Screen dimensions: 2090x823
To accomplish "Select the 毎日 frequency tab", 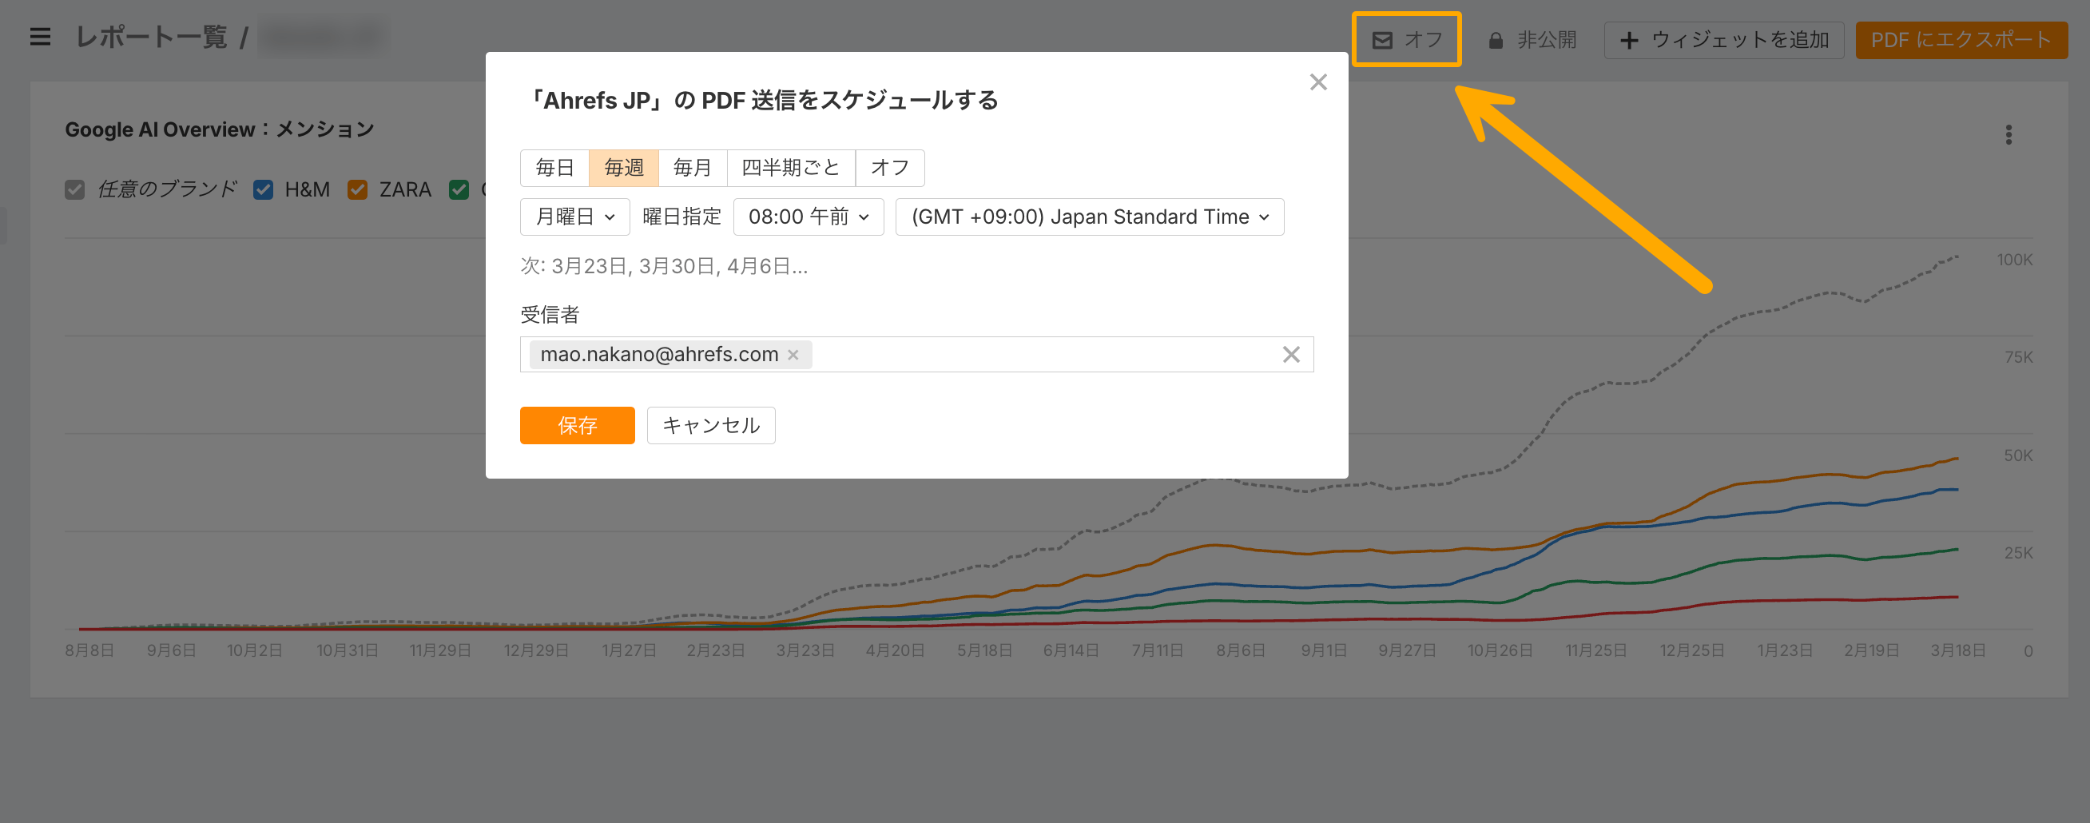I will 555,168.
